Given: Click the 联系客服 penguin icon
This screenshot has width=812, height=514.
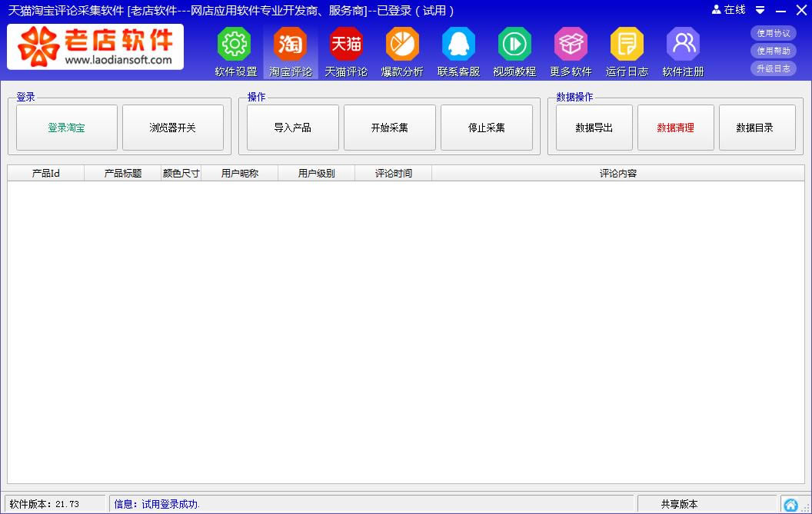Looking at the screenshot, I should 458,45.
